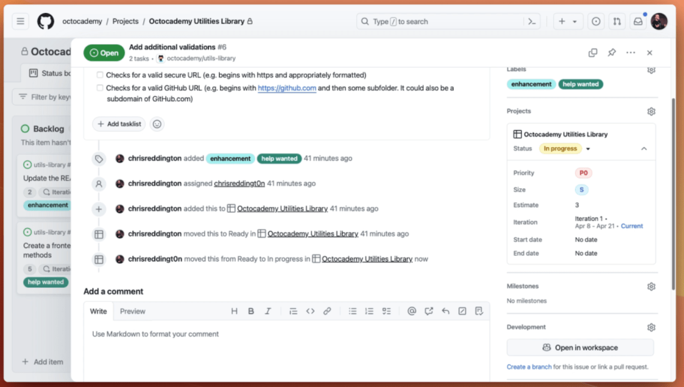This screenshot has height=387, width=684.
Task: Click the help wanted label in sidebar
Action: click(581, 84)
